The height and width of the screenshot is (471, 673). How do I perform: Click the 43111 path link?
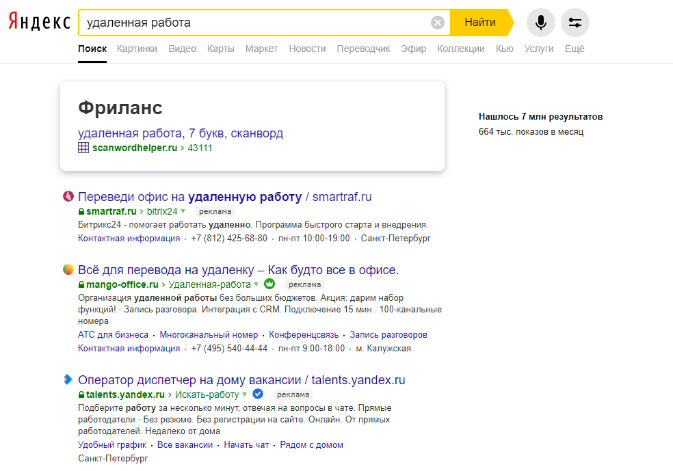(200, 148)
